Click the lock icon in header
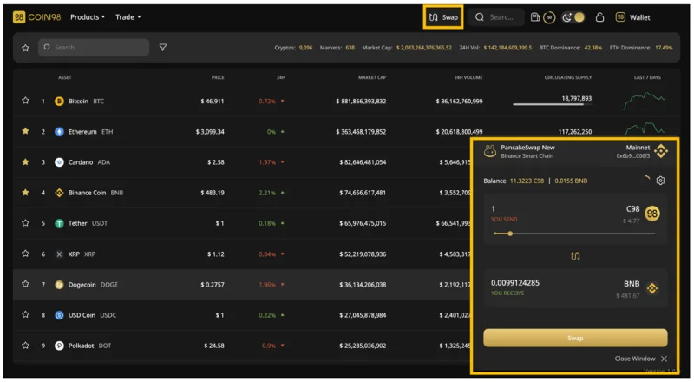This screenshot has width=694, height=382. pyautogui.click(x=599, y=17)
